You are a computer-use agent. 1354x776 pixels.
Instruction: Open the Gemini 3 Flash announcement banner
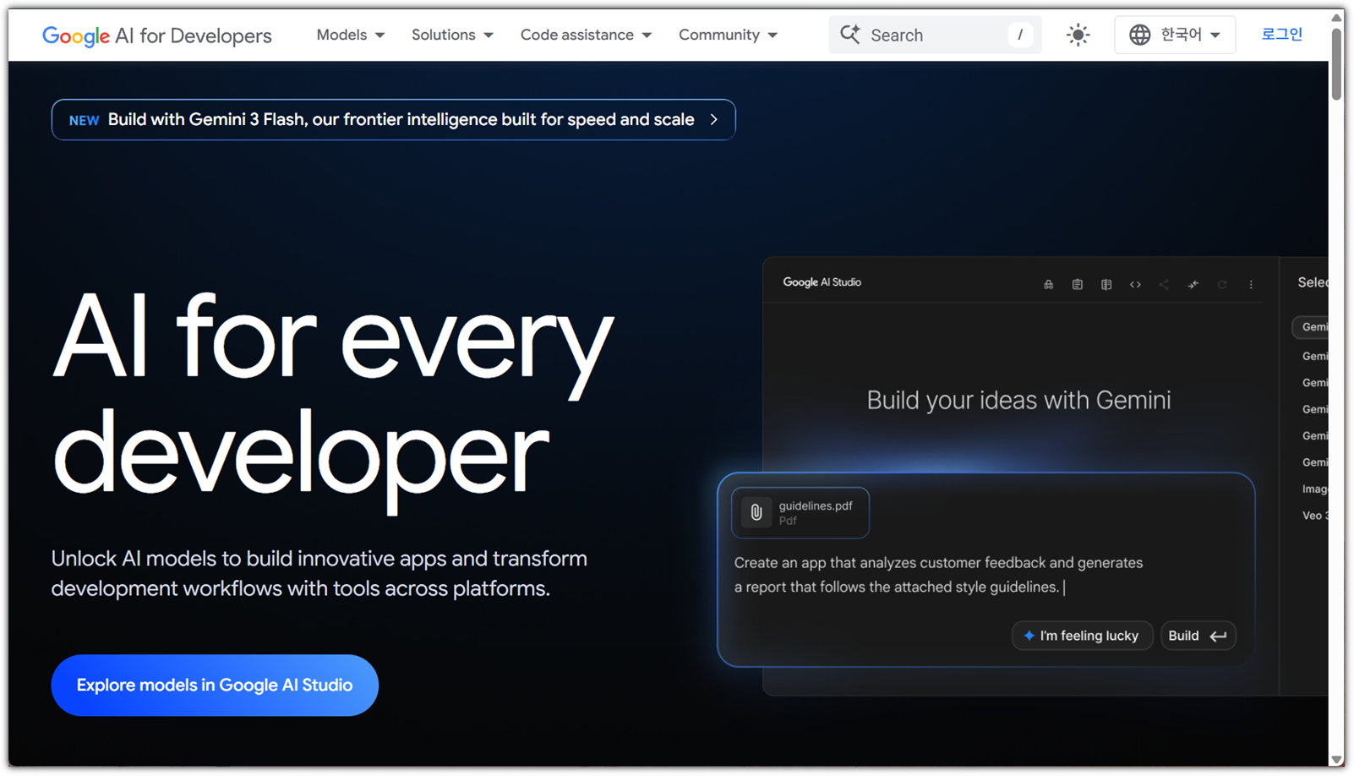pos(394,120)
